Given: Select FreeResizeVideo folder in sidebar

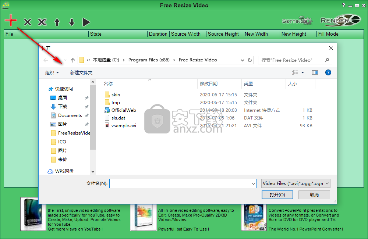Looking at the screenshot, I should tap(70, 133).
